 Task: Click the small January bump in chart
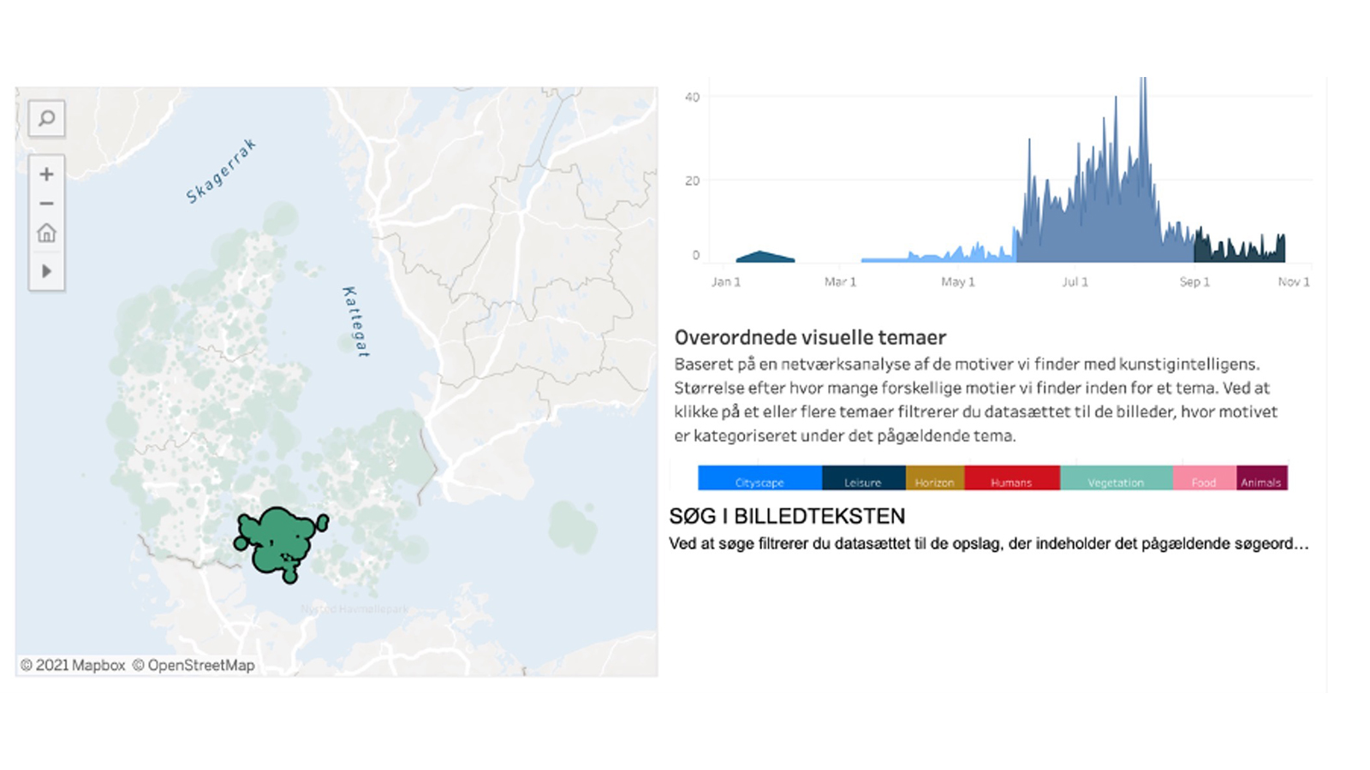(x=765, y=257)
